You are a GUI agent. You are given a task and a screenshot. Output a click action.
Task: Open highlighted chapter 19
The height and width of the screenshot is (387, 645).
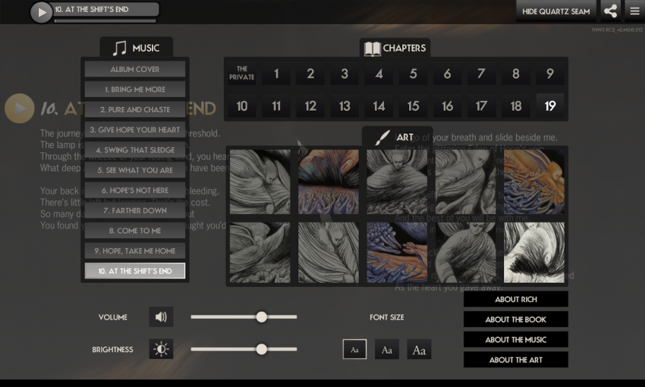point(550,105)
